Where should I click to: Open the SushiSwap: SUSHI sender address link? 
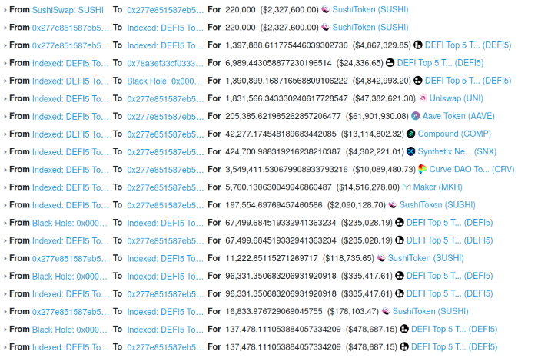click(x=68, y=10)
